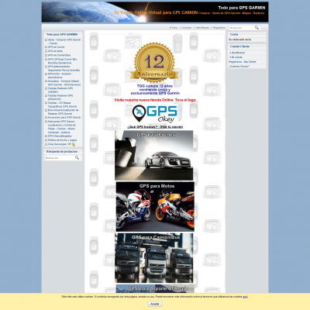
Task: Open Política de envíos y pagos link
Action: pyautogui.click(x=62, y=140)
